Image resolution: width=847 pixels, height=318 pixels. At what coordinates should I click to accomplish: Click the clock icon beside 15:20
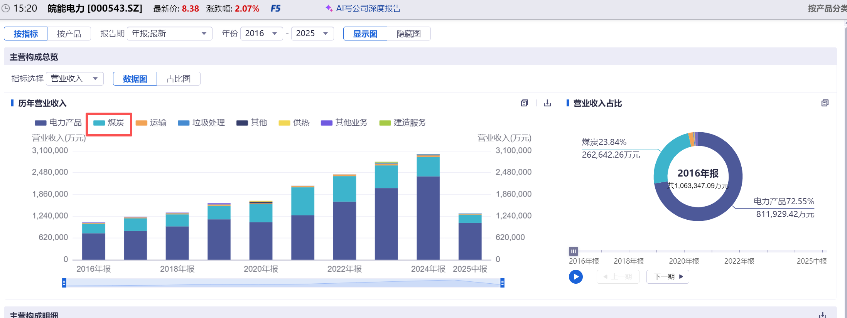click(x=6, y=8)
